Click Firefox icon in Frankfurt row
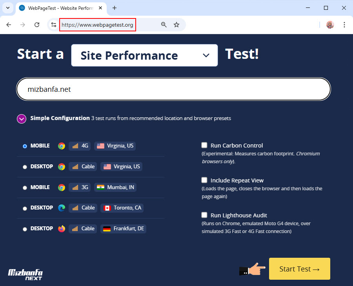353x286 pixels. 62,229
